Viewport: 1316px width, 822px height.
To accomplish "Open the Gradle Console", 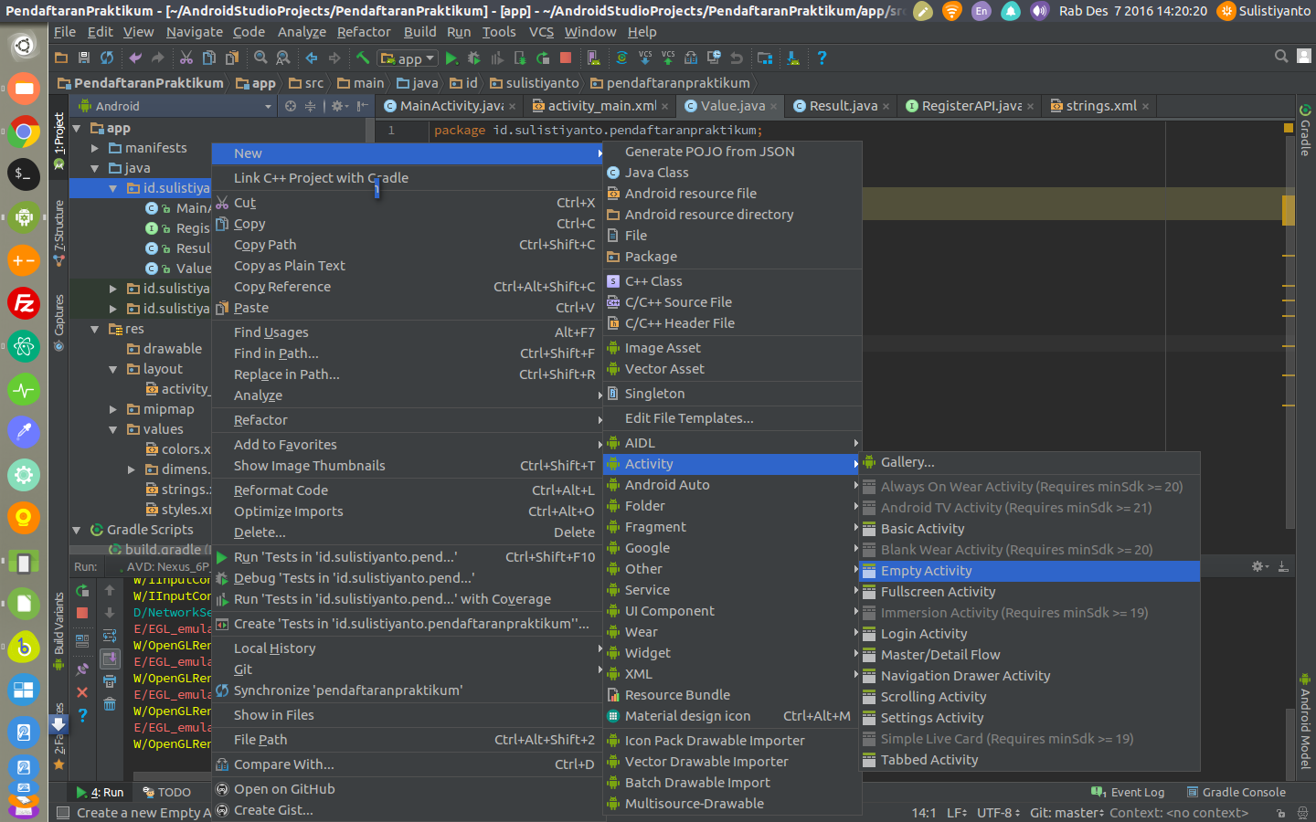I will 1236,792.
